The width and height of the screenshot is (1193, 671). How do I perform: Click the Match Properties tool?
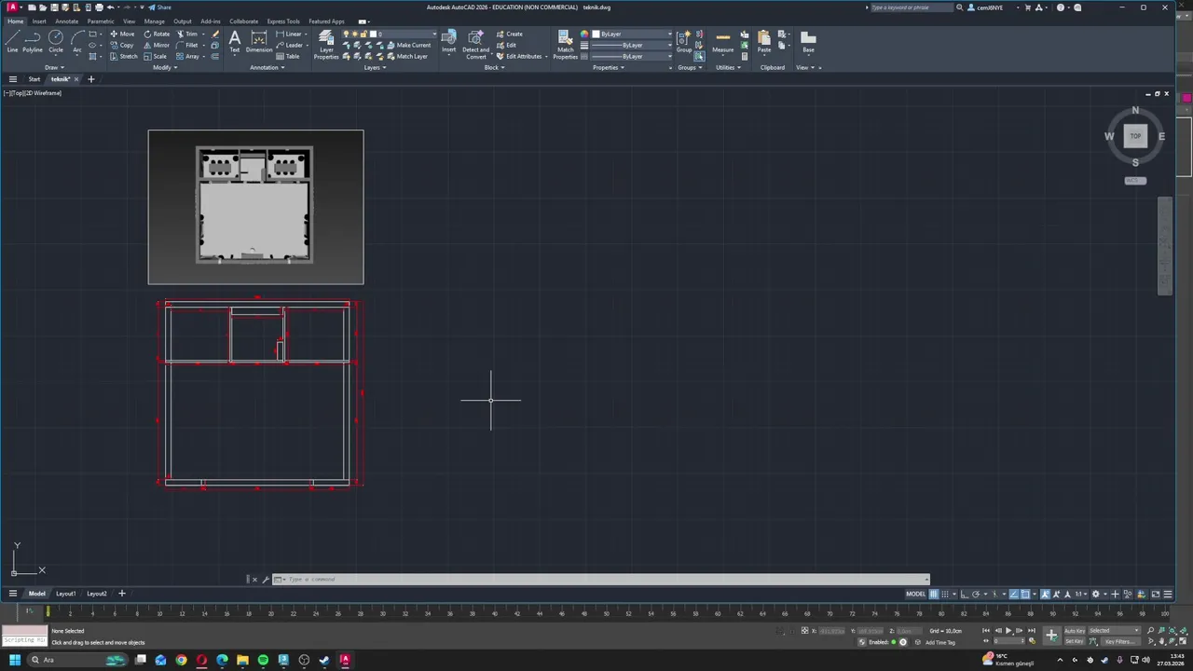point(566,45)
